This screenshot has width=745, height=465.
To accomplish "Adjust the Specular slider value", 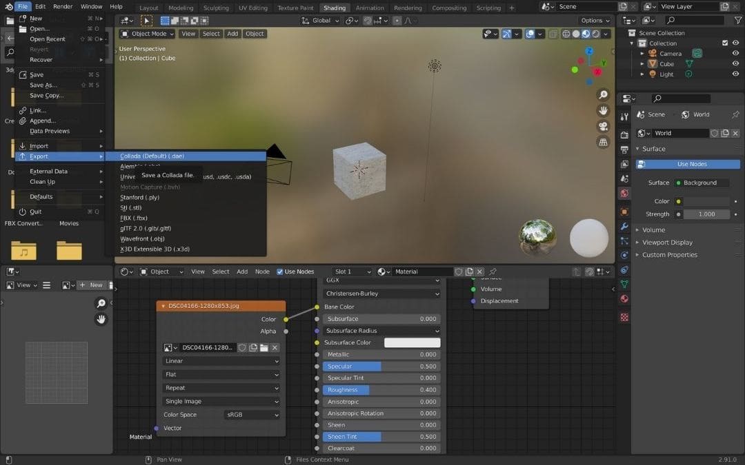I will click(x=381, y=366).
